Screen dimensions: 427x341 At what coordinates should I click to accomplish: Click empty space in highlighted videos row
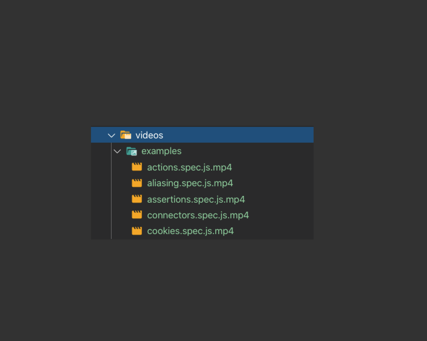coord(243,135)
